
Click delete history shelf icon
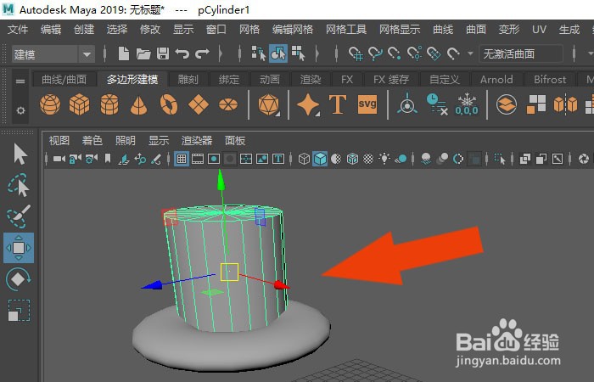(437, 104)
